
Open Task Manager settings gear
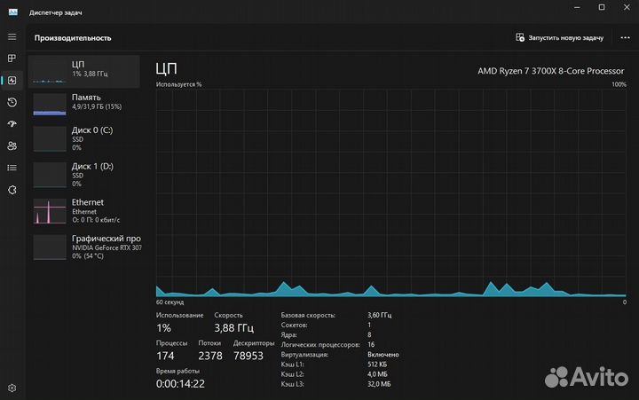(x=12, y=388)
